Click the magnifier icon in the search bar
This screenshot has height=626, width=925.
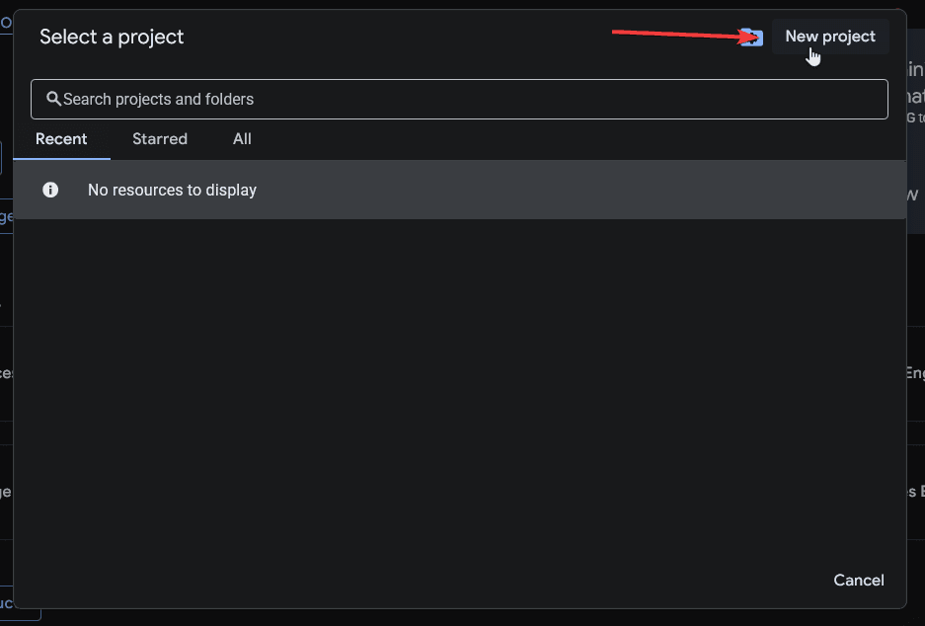click(x=53, y=99)
